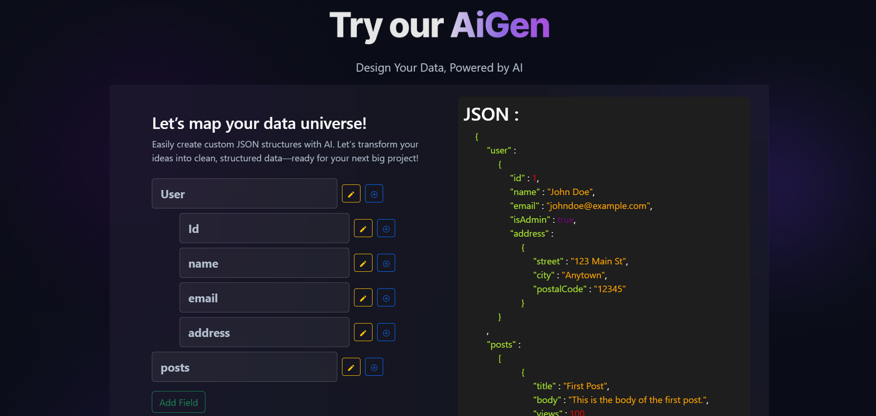Click the pencil icon for address
This screenshot has width=876, height=416.
click(363, 332)
